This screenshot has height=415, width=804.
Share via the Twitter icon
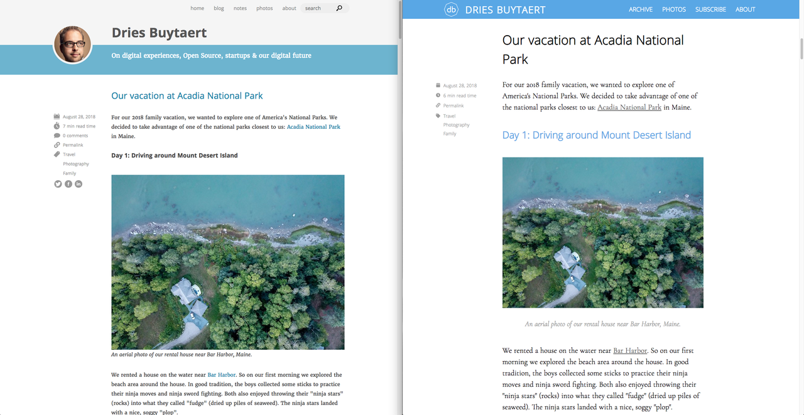pos(58,183)
